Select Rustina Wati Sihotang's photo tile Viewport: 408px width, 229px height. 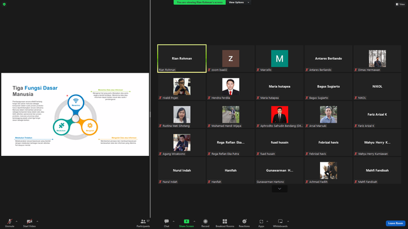(x=182, y=114)
